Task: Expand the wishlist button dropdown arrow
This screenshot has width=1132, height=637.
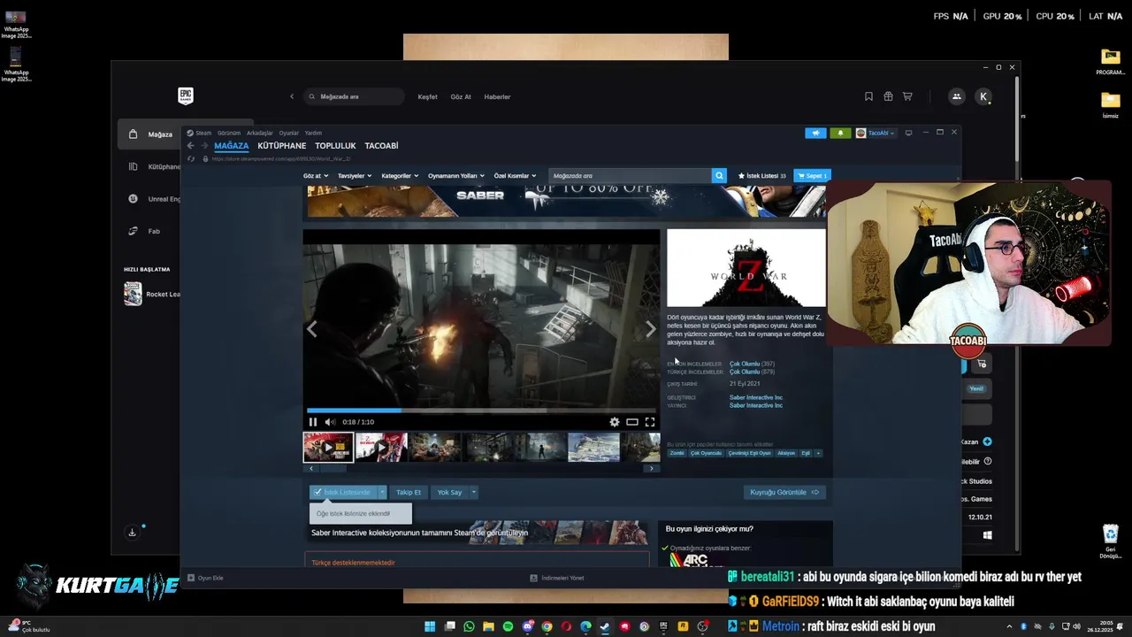Action: click(x=383, y=492)
